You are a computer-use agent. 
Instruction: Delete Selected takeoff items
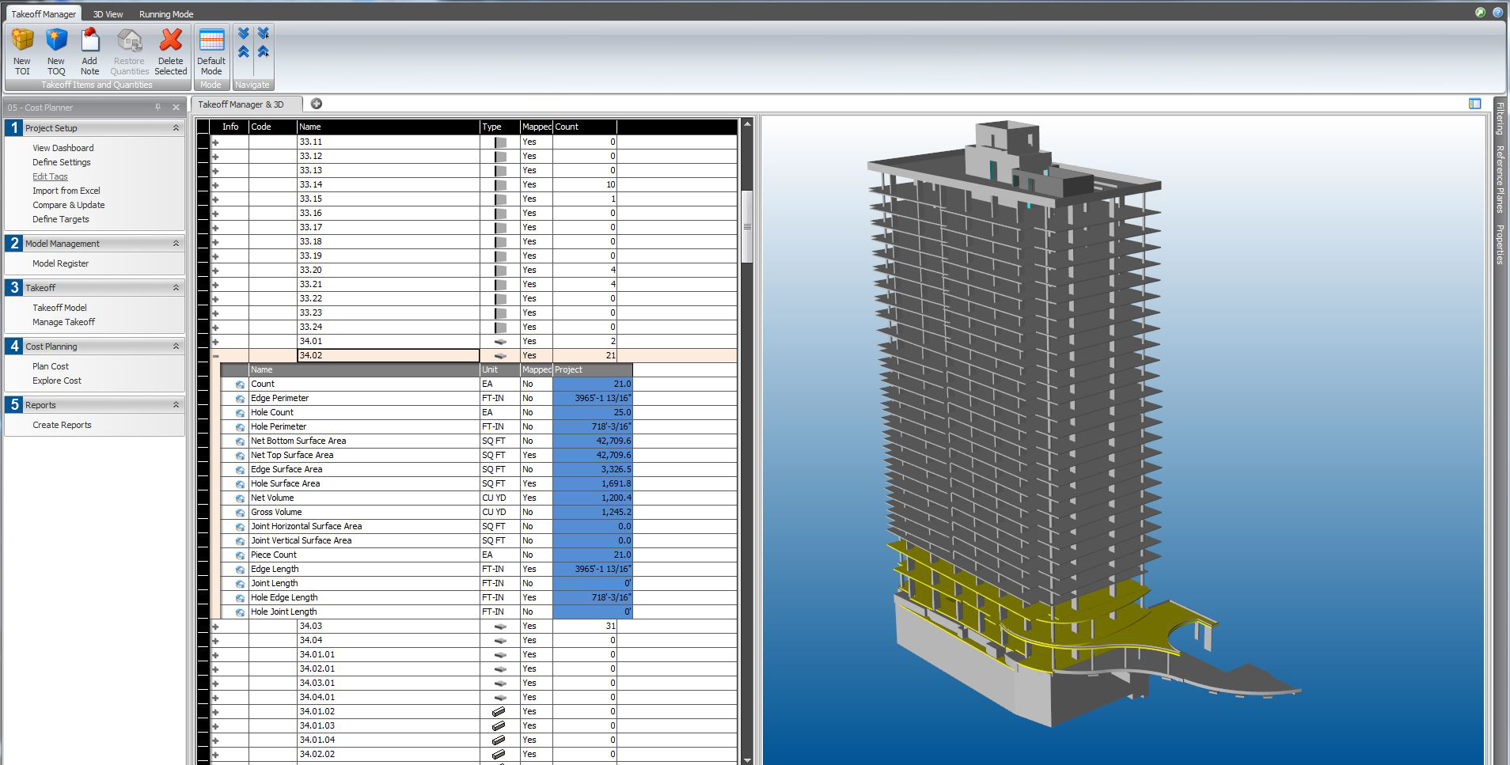pos(171,49)
